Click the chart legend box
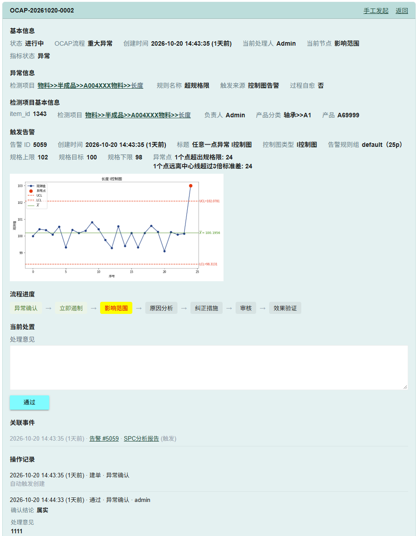The width and height of the screenshot is (418, 536). (x=37, y=196)
